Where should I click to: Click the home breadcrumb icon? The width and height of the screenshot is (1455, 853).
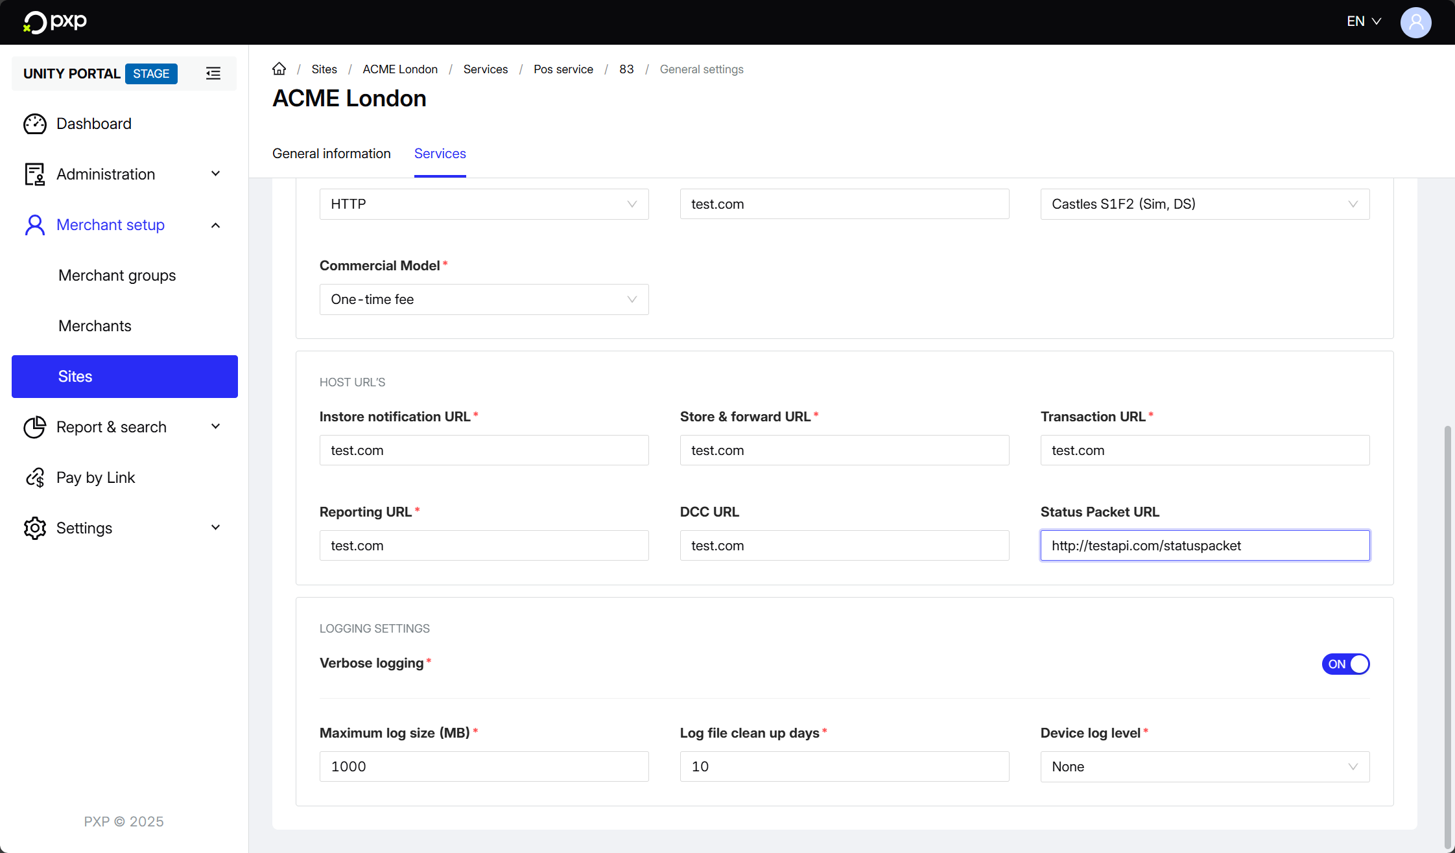click(x=279, y=69)
